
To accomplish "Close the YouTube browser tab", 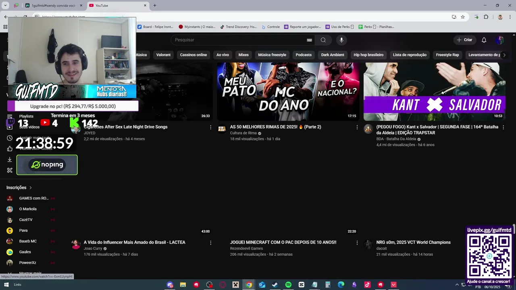I will click(145, 6).
